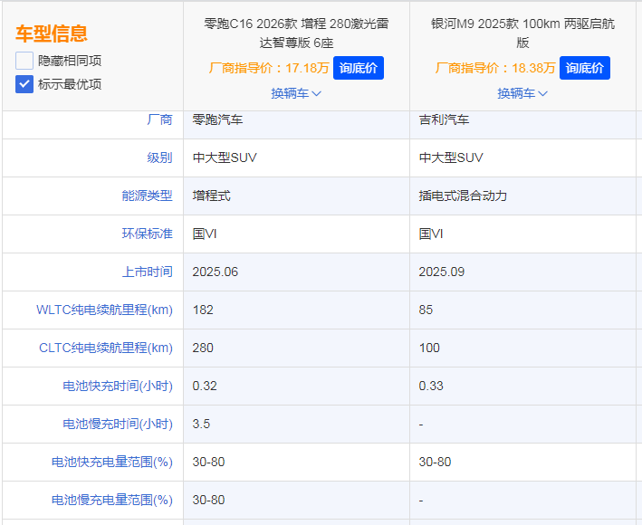
Task: Click the 环保标准 parameter label
Action: pos(147,234)
